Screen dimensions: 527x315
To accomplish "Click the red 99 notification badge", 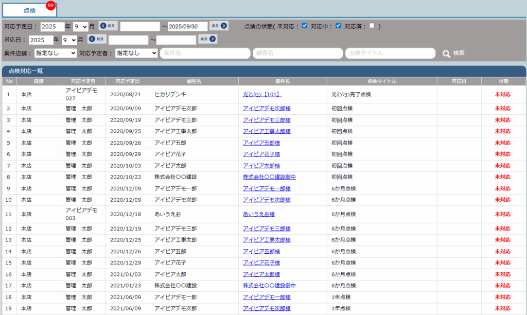I will point(50,5).
